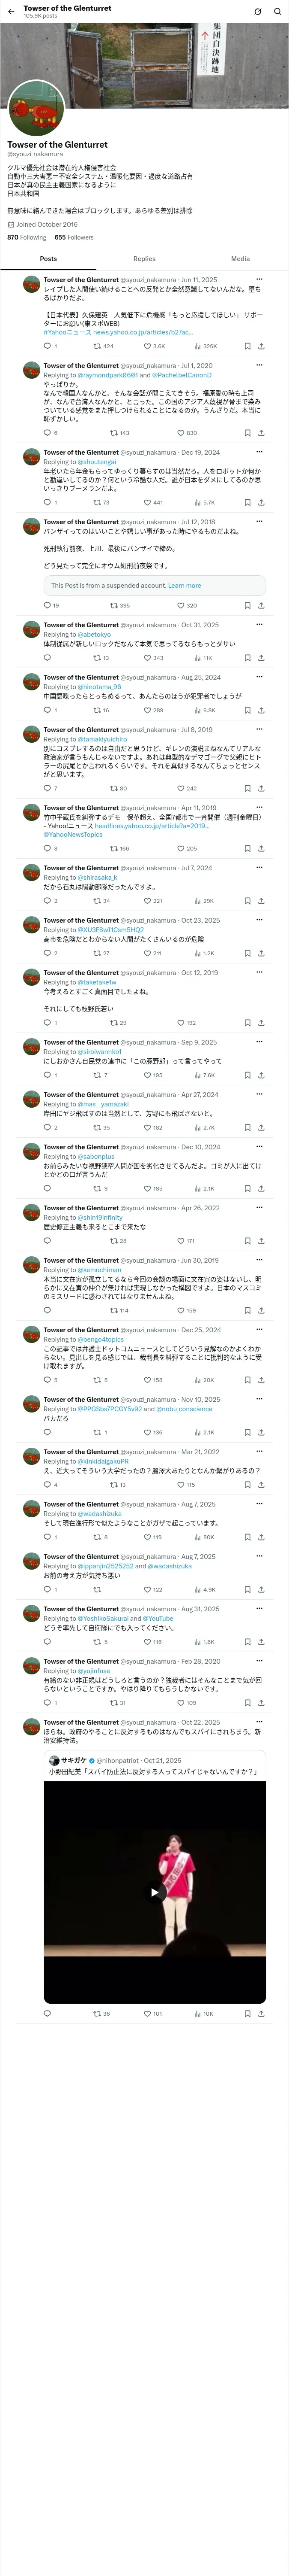Screen dimensions: 289x2576
Task: Click Learn more on suspended account notice
Action: (185, 586)
